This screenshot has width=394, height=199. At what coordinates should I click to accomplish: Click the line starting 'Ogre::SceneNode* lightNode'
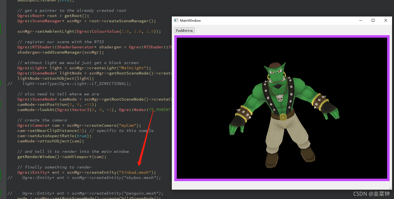click(x=94, y=73)
